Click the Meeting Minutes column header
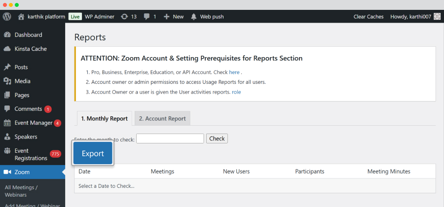The image size is (444, 207). (389, 172)
